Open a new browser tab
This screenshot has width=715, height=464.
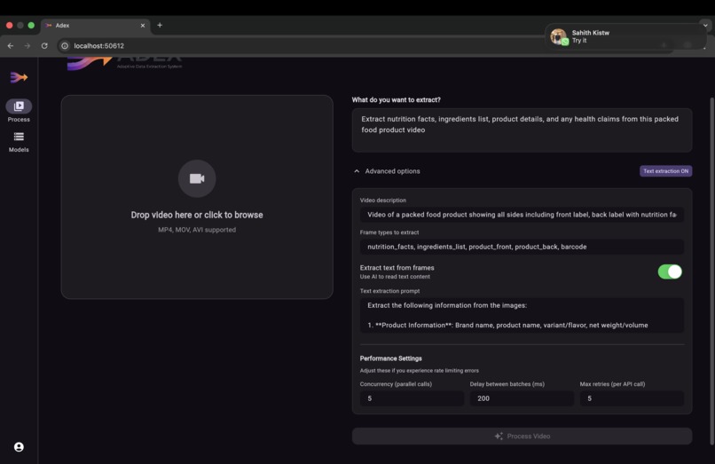click(160, 25)
